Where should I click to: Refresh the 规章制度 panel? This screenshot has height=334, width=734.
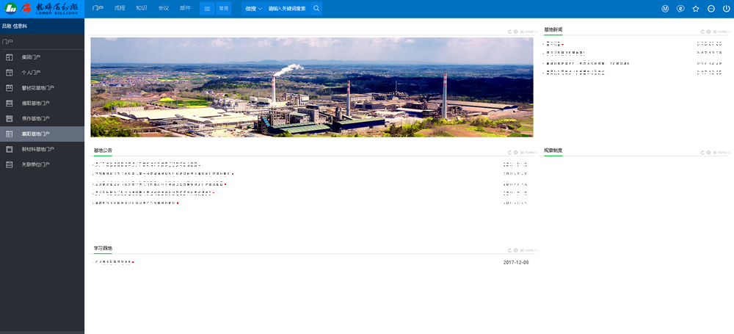coord(702,153)
